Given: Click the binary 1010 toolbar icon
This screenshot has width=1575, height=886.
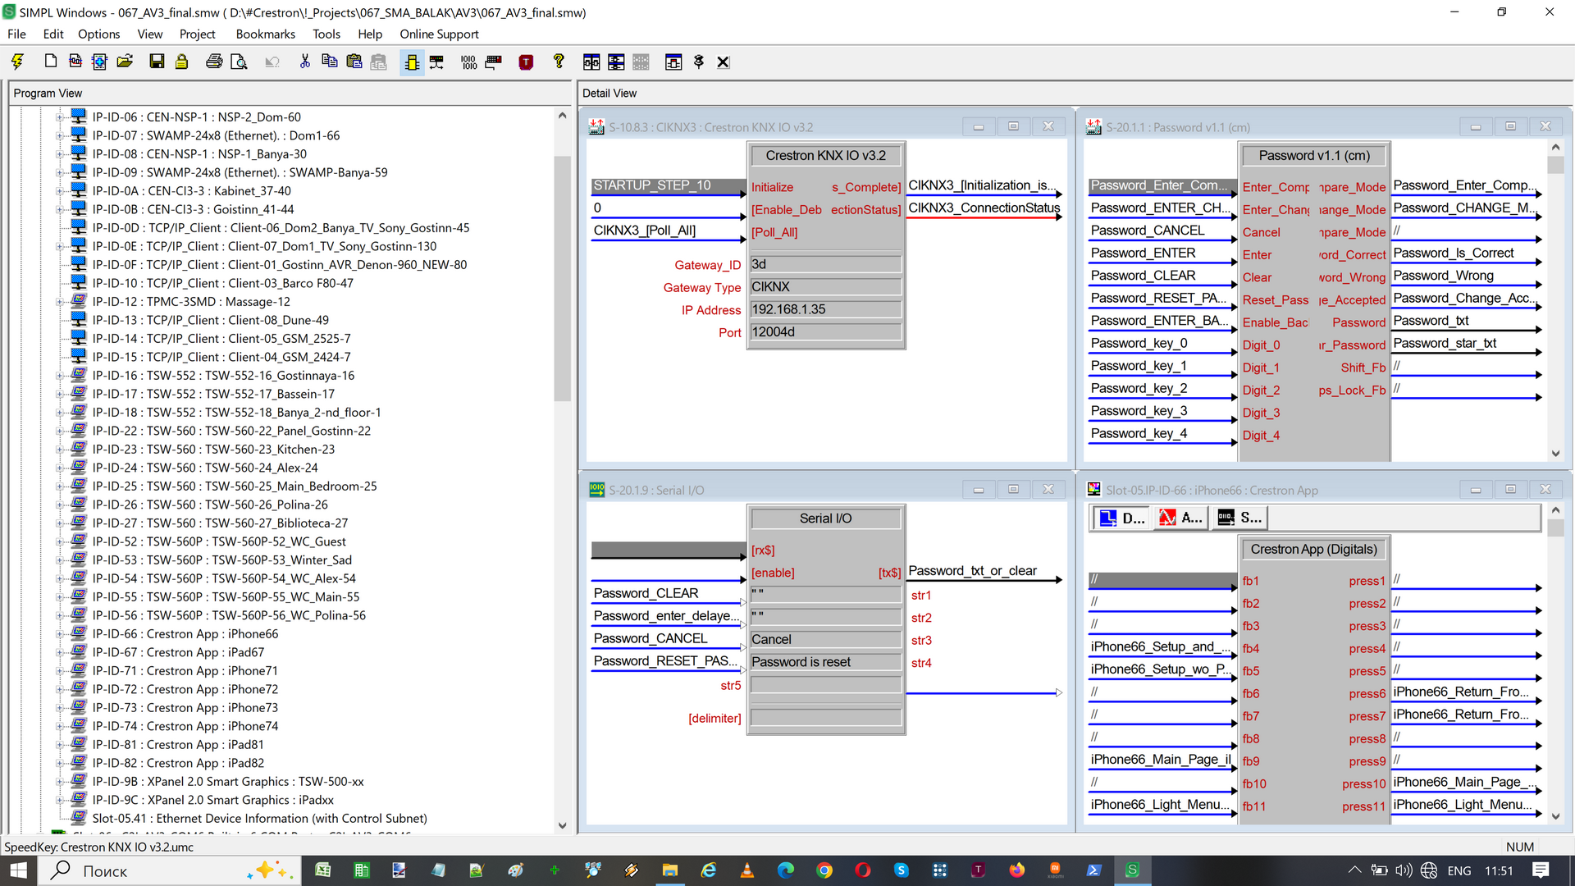Looking at the screenshot, I should pyautogui.click(x=469, y=62).
